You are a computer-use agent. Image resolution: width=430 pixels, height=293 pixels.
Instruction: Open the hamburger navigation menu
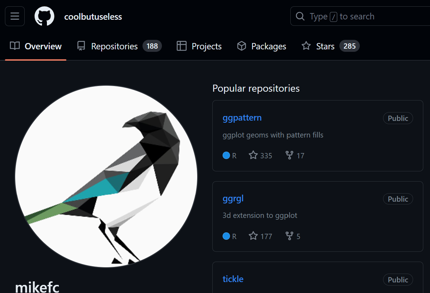[15, 16]
